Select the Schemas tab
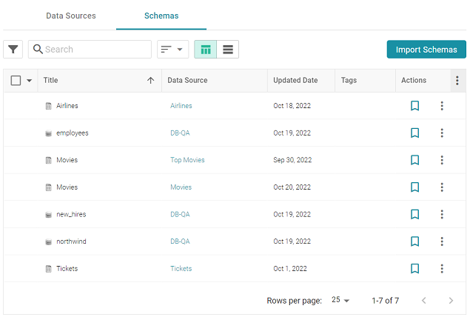This screenshot has width=470, height=317. click(x=161, y=16)
